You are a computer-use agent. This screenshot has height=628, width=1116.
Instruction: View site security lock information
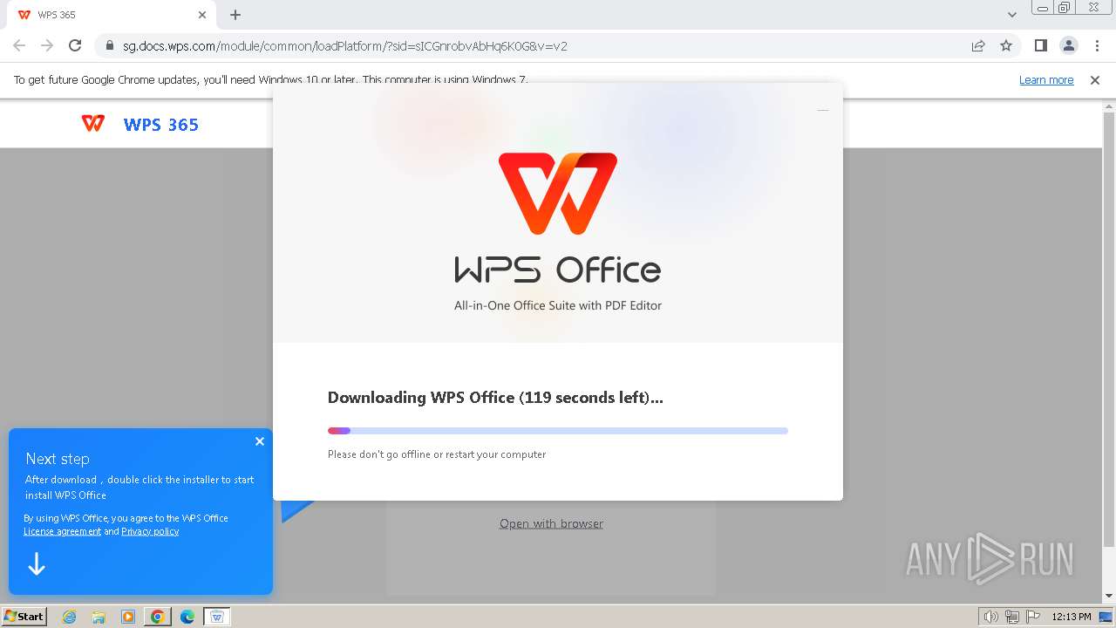(110, 46)
